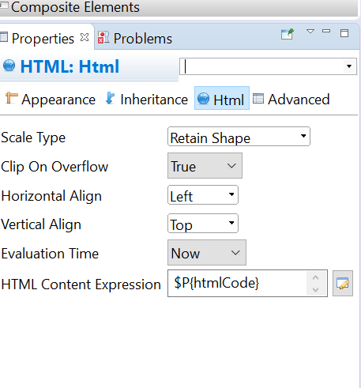Select the Appearance tab
The width and height of the screenshot is (361, 388).
(51, 100)
